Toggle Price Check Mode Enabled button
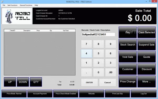The image size is (158, 99). coord(66,93)
